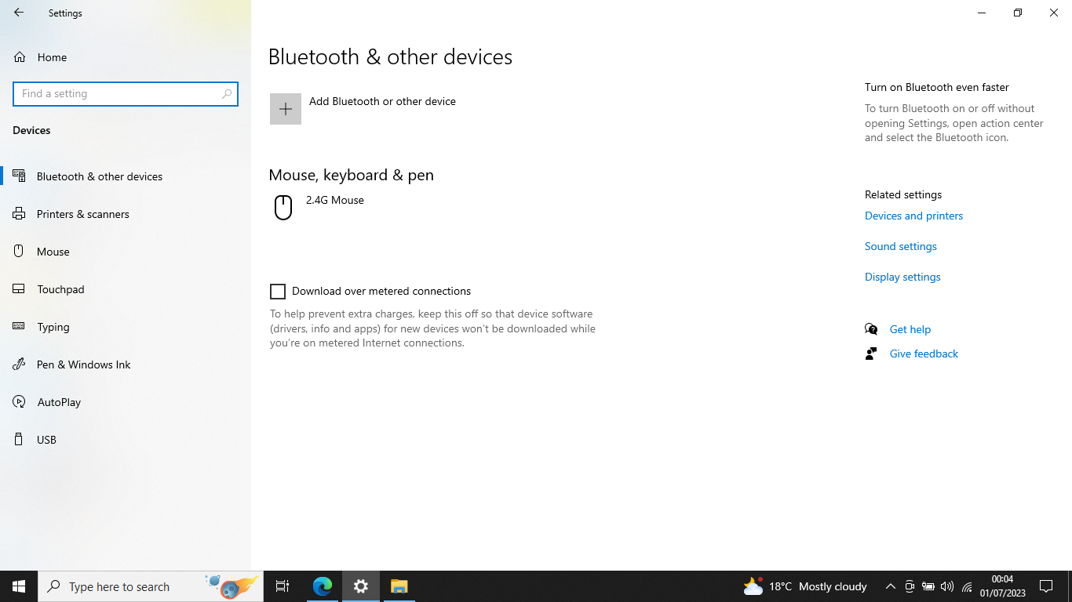The width and height of the screenshot is (1072, 602).
Task: Open Microsoft Edge from the taskbar
Action: pos(322,586)
